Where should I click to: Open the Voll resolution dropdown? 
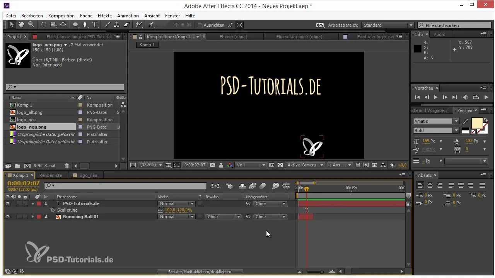click(251, 165)
